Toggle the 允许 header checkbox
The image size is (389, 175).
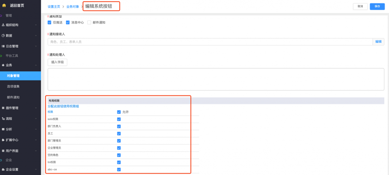point(119,112)
